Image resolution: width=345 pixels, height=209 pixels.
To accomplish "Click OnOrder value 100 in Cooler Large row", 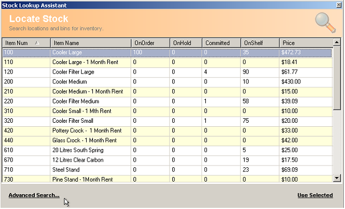I will [138, 53].
